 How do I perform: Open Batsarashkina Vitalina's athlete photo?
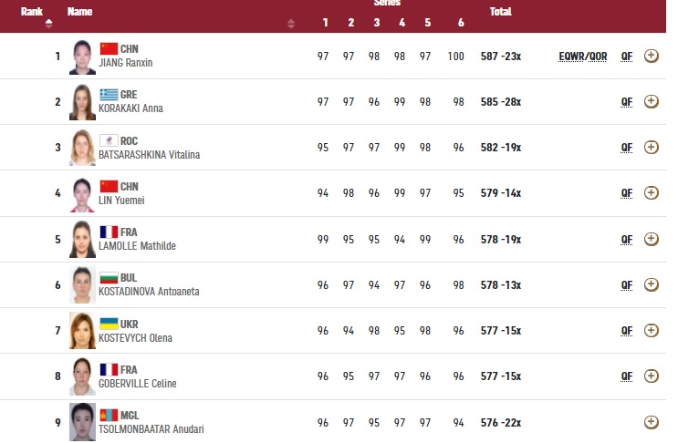point(82,147)
